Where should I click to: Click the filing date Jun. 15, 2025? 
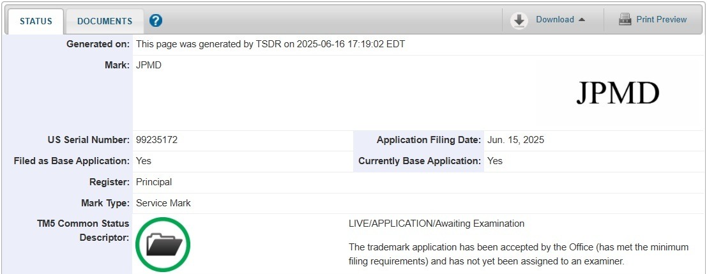point(515,141)
